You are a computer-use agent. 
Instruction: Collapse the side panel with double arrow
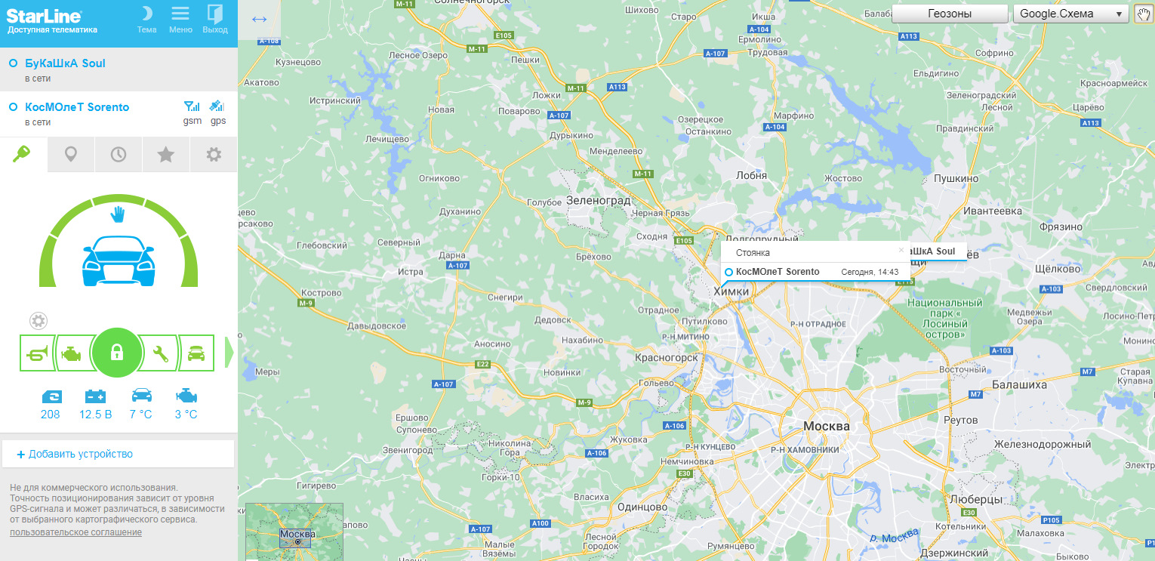(259, 20)
